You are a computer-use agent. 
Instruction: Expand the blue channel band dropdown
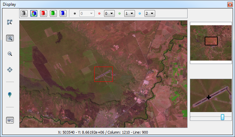click(150, 13)
